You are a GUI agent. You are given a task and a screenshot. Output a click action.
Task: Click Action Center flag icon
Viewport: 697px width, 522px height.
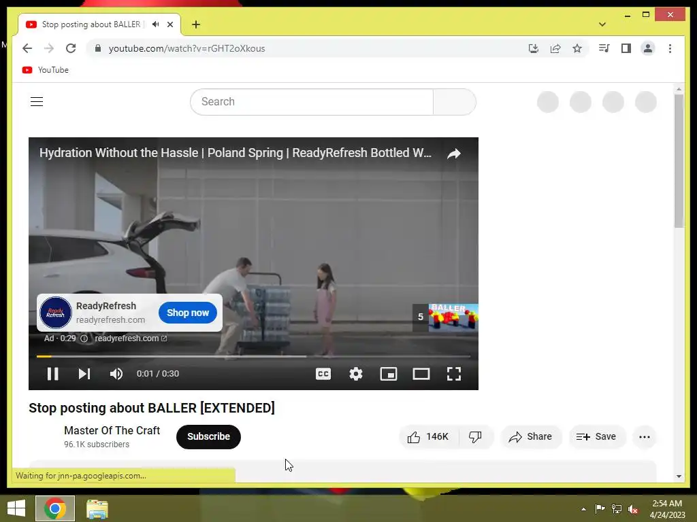(600, 508)
